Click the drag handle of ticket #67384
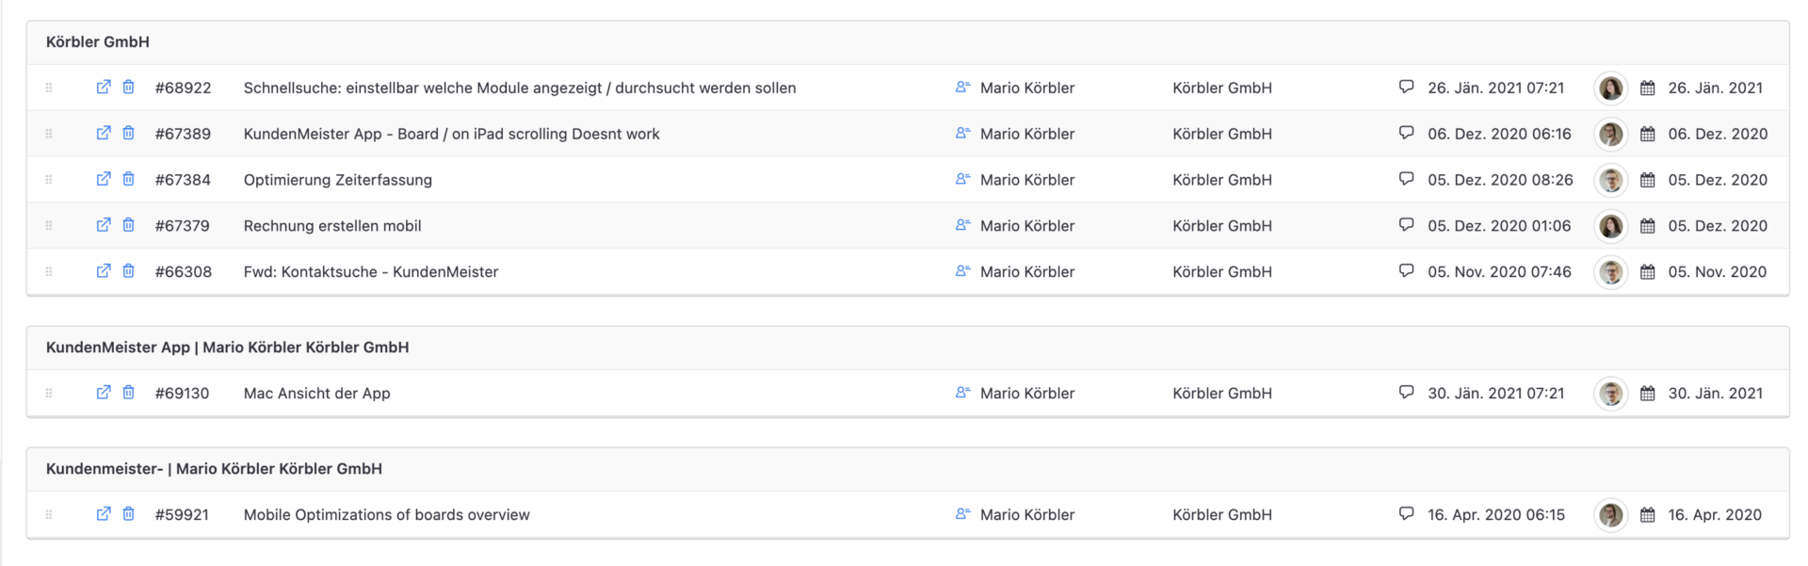 (x=49, y=179)
